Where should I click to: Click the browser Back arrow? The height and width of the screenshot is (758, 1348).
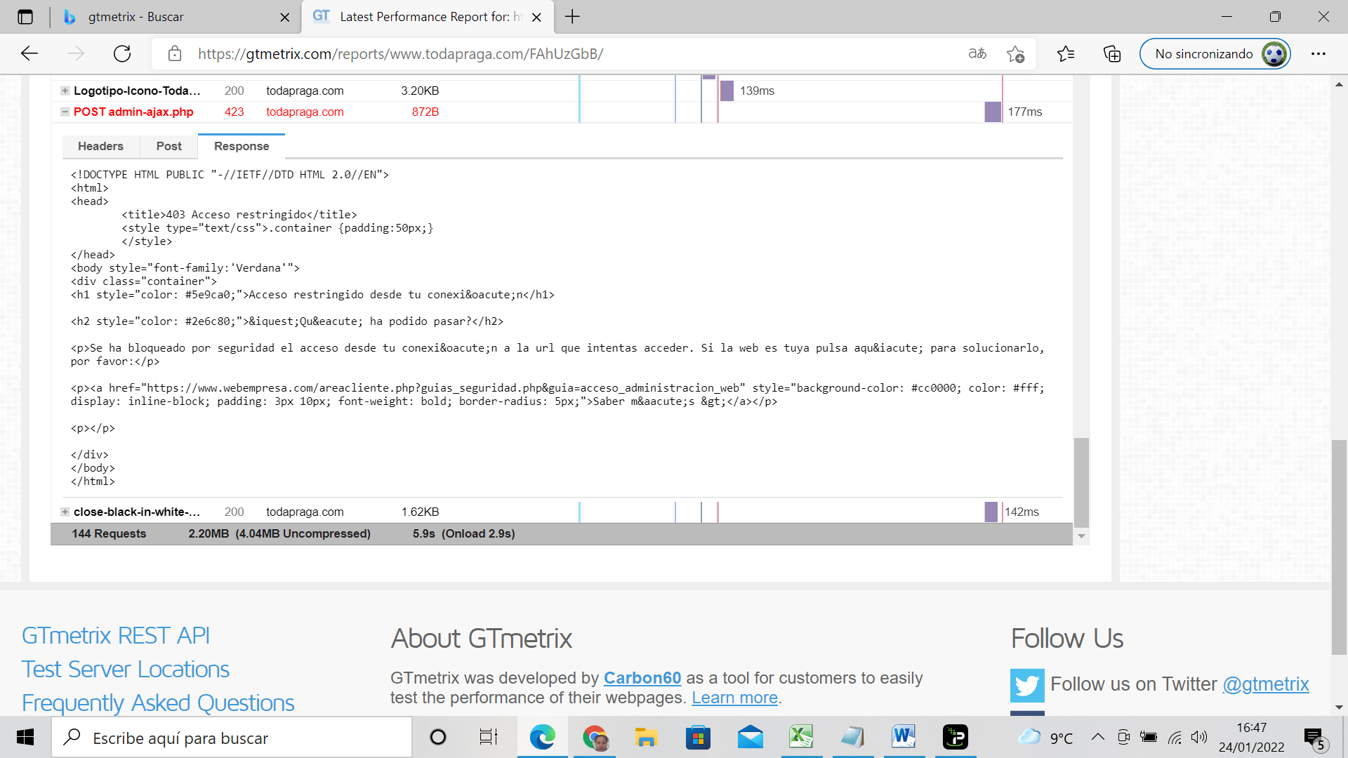pos(29,53)
